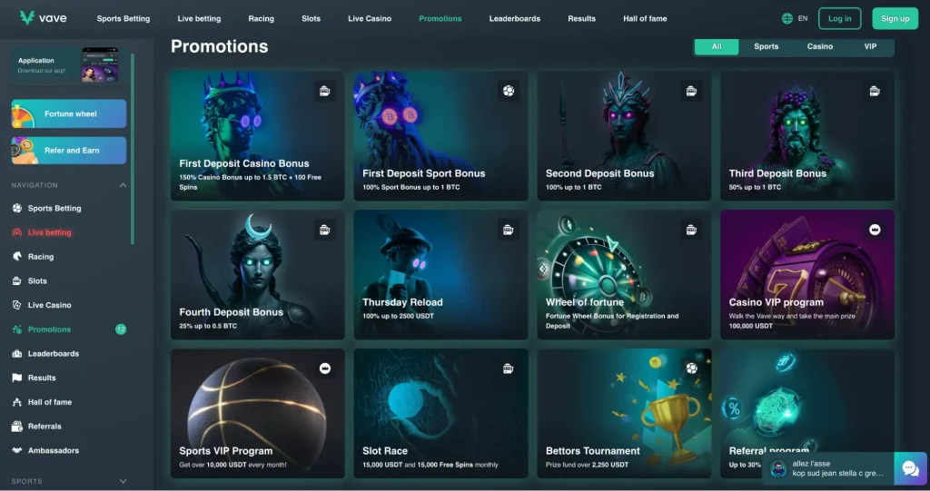The image size is (930, 491).
Task: Click the Sign up button
Action: 895,18
